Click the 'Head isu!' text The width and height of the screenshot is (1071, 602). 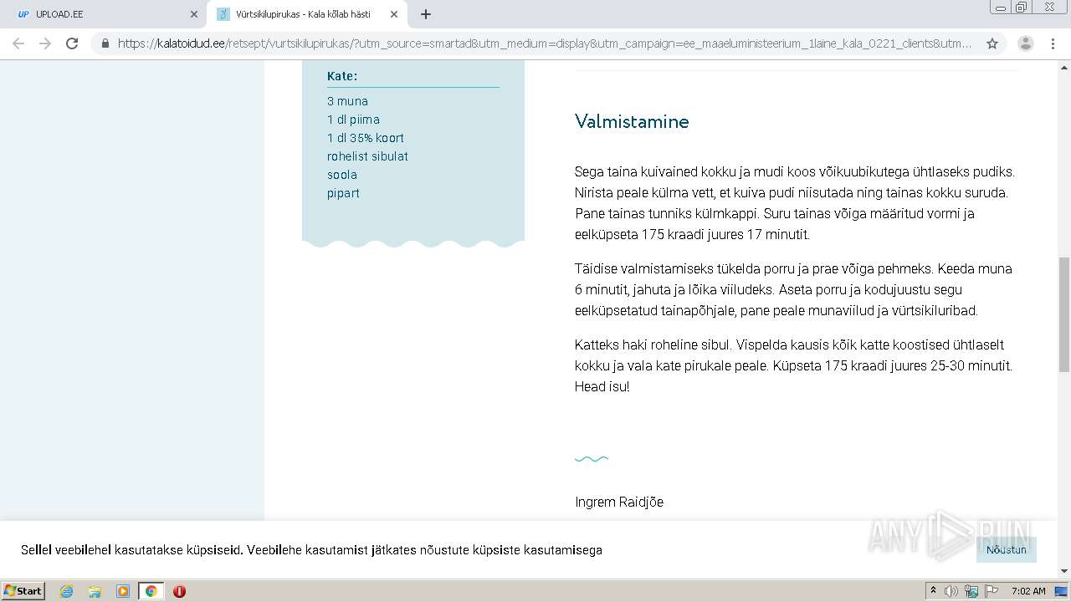click(x=602, y=387)
